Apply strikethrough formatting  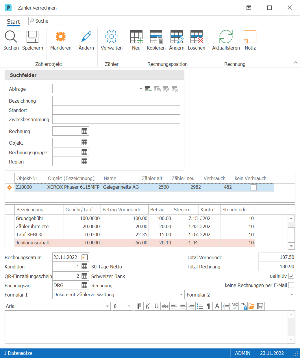[165, 306]
